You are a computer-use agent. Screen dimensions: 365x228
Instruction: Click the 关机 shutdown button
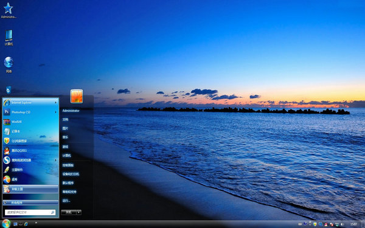tap(69, 212)
